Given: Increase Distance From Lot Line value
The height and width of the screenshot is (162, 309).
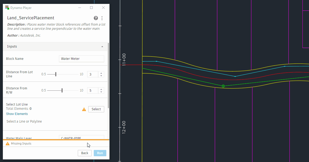Looking at the screenshot, I should click(101, 73).
